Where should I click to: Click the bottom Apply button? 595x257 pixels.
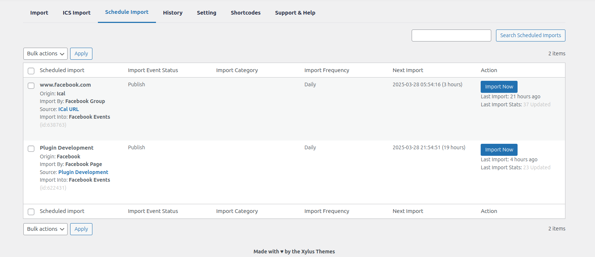coord(81,229)
